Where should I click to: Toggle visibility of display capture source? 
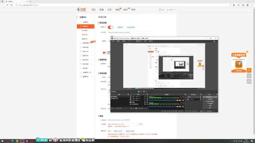click(x=145, y=104)
